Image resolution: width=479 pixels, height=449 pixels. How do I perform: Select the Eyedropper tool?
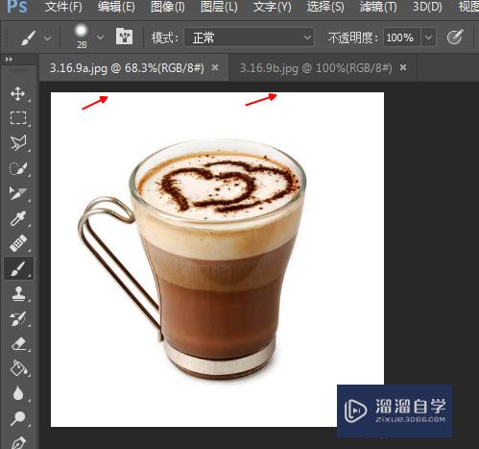18,218
